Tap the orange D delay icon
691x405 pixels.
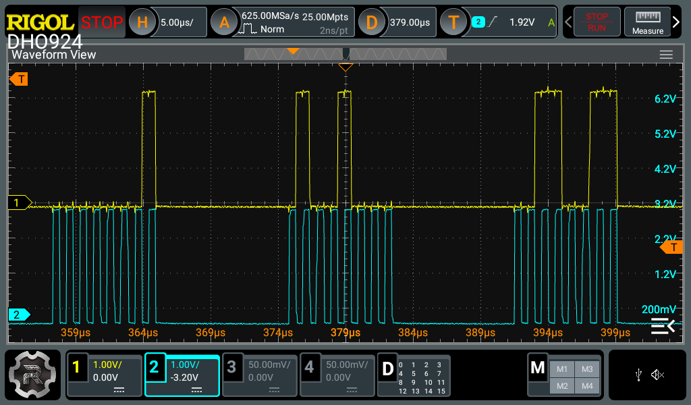(371, 22)
